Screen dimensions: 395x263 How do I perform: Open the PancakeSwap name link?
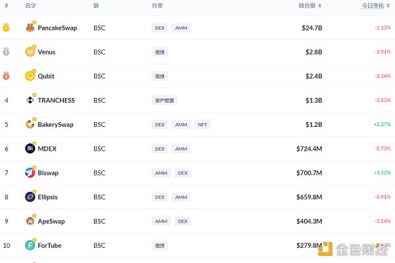coord(57,28)
